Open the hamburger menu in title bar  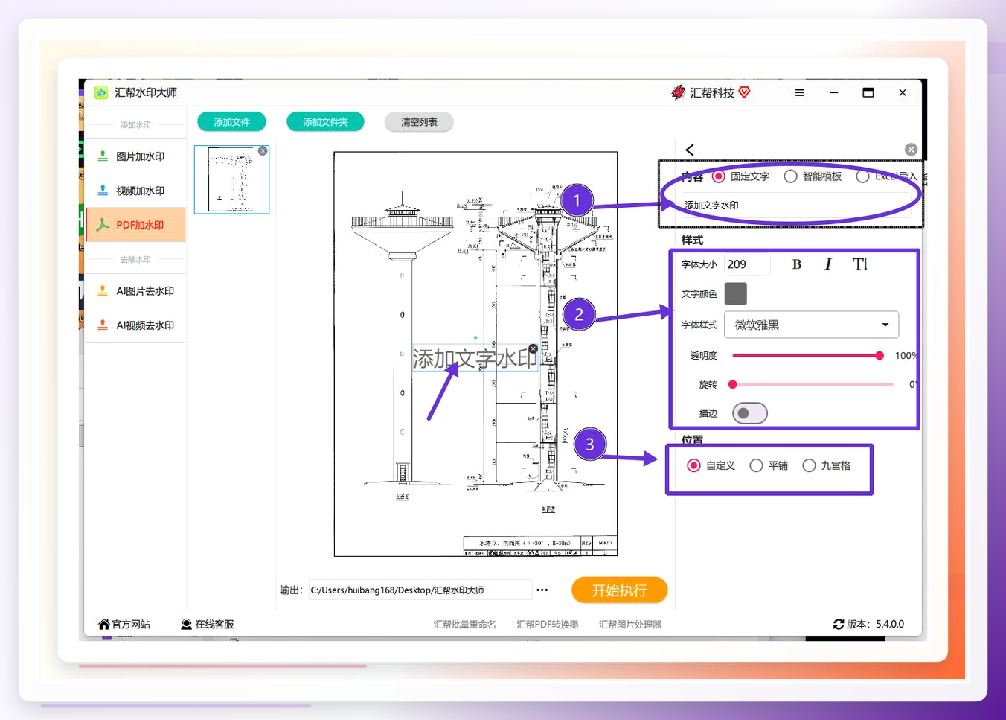tap(799, 92)
